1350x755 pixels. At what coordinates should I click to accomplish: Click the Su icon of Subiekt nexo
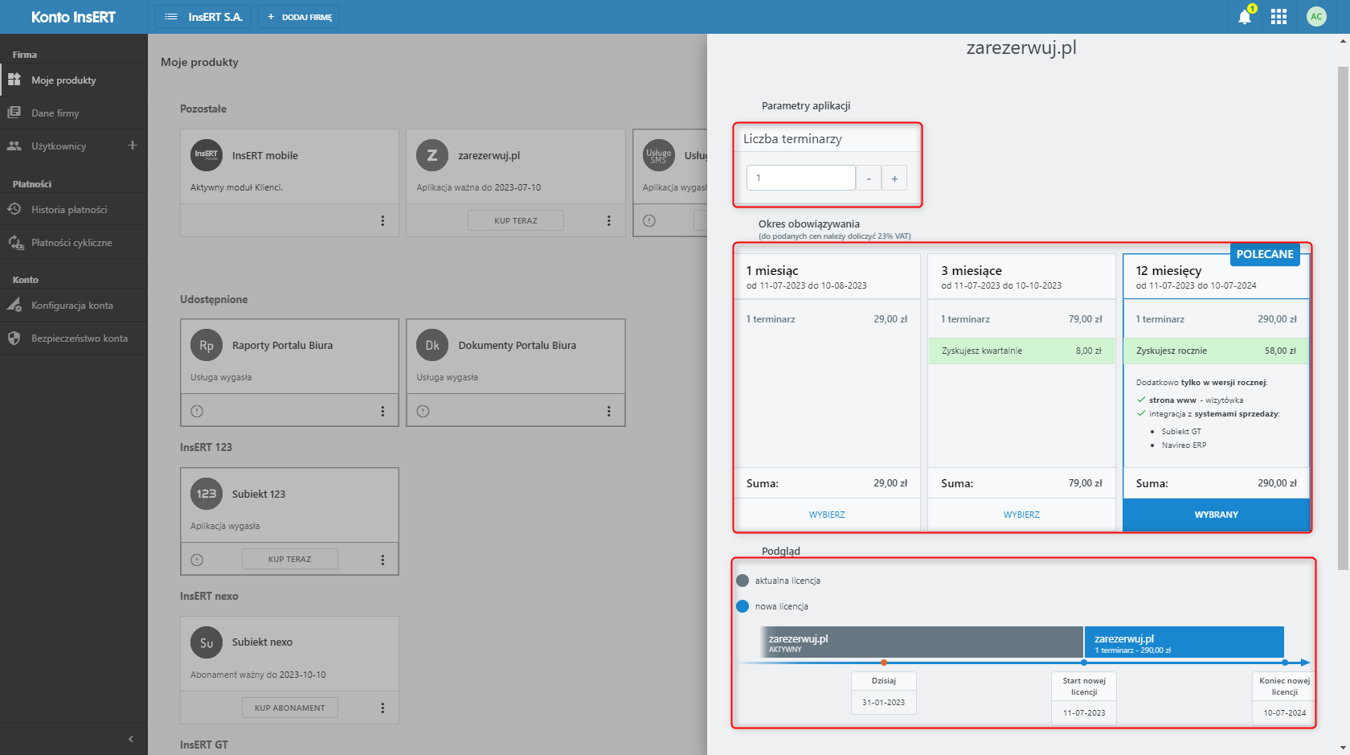point(207,642)
